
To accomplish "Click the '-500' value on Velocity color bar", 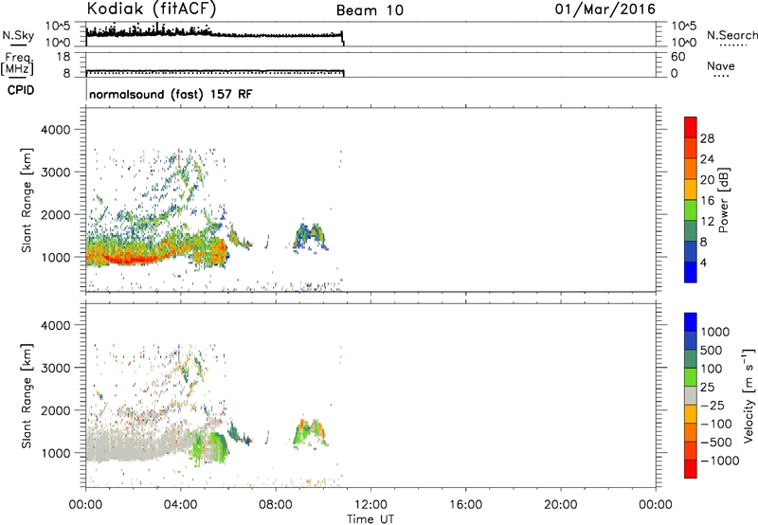I will [x=715, y=443].
